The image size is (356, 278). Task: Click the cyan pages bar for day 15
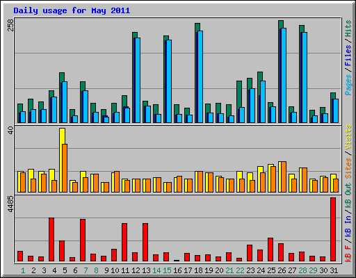click(169, 81)
